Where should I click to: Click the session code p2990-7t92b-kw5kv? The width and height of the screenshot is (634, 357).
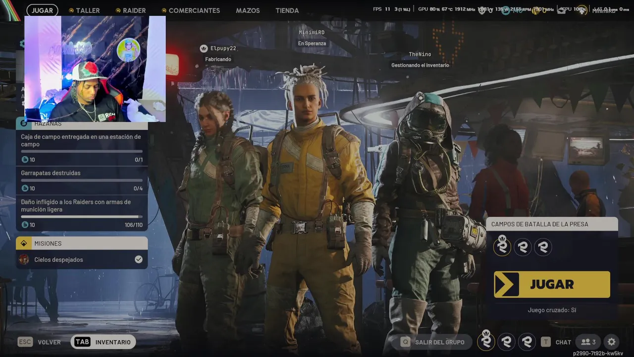(598, 354)
